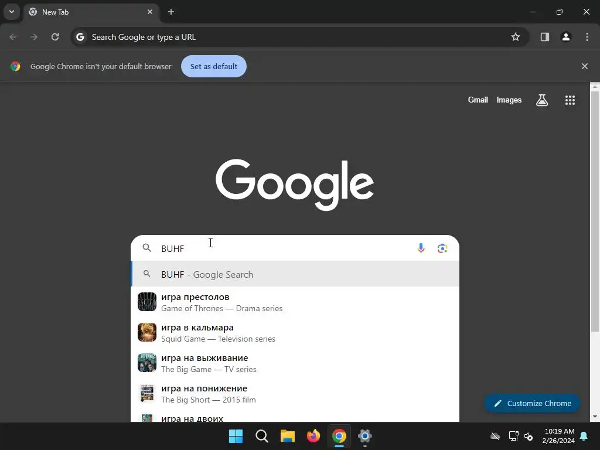Image resolution: width=600 pixels, height=450 pixels.
Task: Open the Gmail link
Action: point(478,100)
